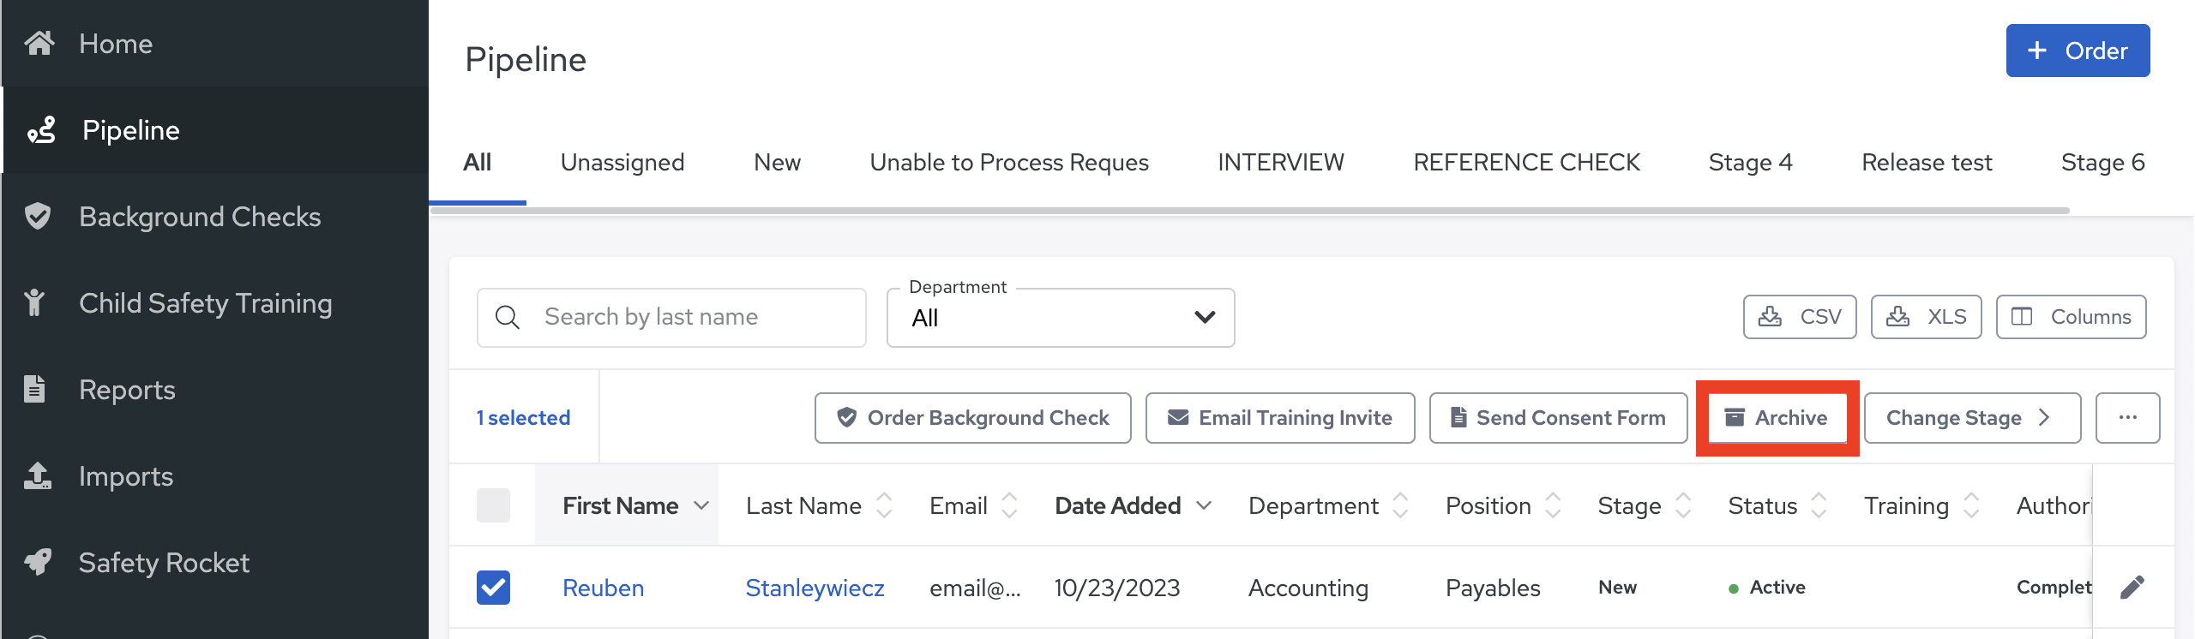Click Order Background Check button
The height and width of the screenshot is (639, 2195).
pyautogui.click(x=972, y=417)
